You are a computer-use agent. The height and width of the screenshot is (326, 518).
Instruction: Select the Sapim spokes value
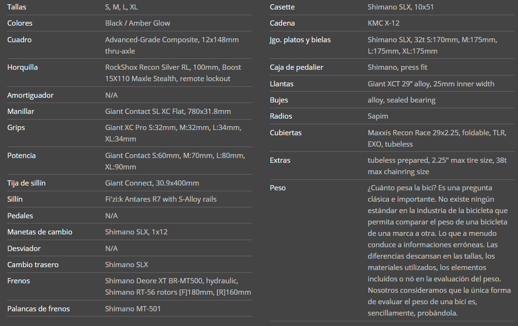[378, 116]
